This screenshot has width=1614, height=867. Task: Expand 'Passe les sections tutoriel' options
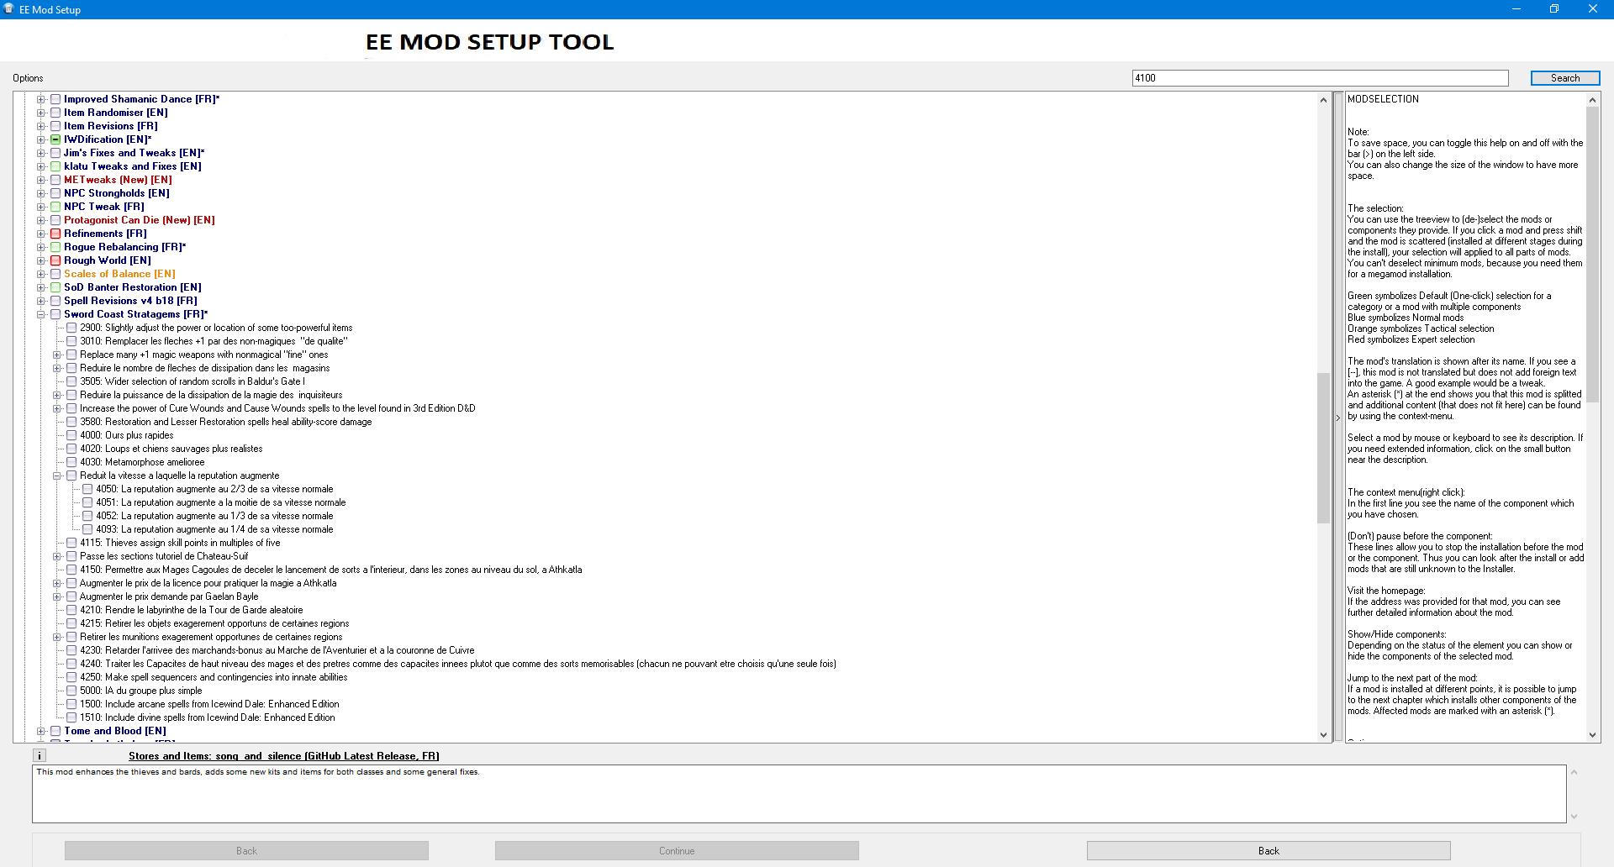[56, 556]
